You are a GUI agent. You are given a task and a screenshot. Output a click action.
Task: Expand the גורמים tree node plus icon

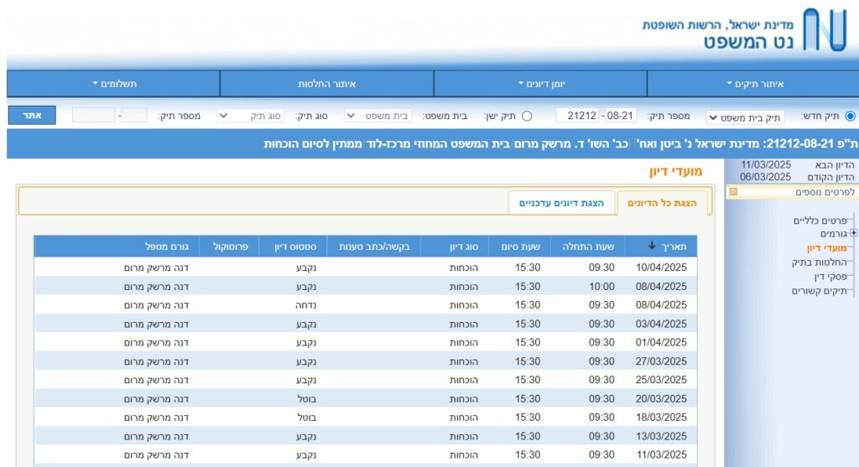click(853, 233)
